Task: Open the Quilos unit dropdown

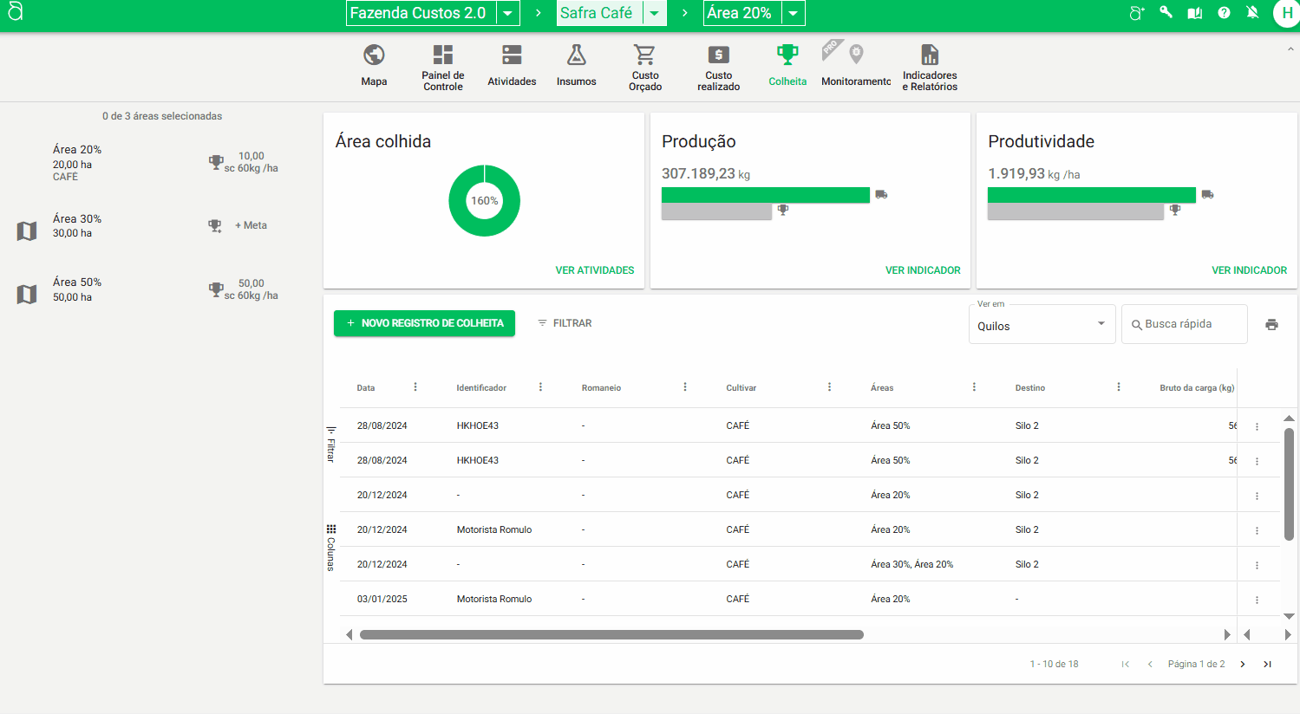Action: click(1042, 325)
